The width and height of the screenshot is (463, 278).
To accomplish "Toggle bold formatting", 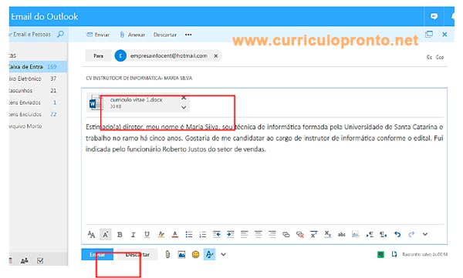I will [120, 234].
